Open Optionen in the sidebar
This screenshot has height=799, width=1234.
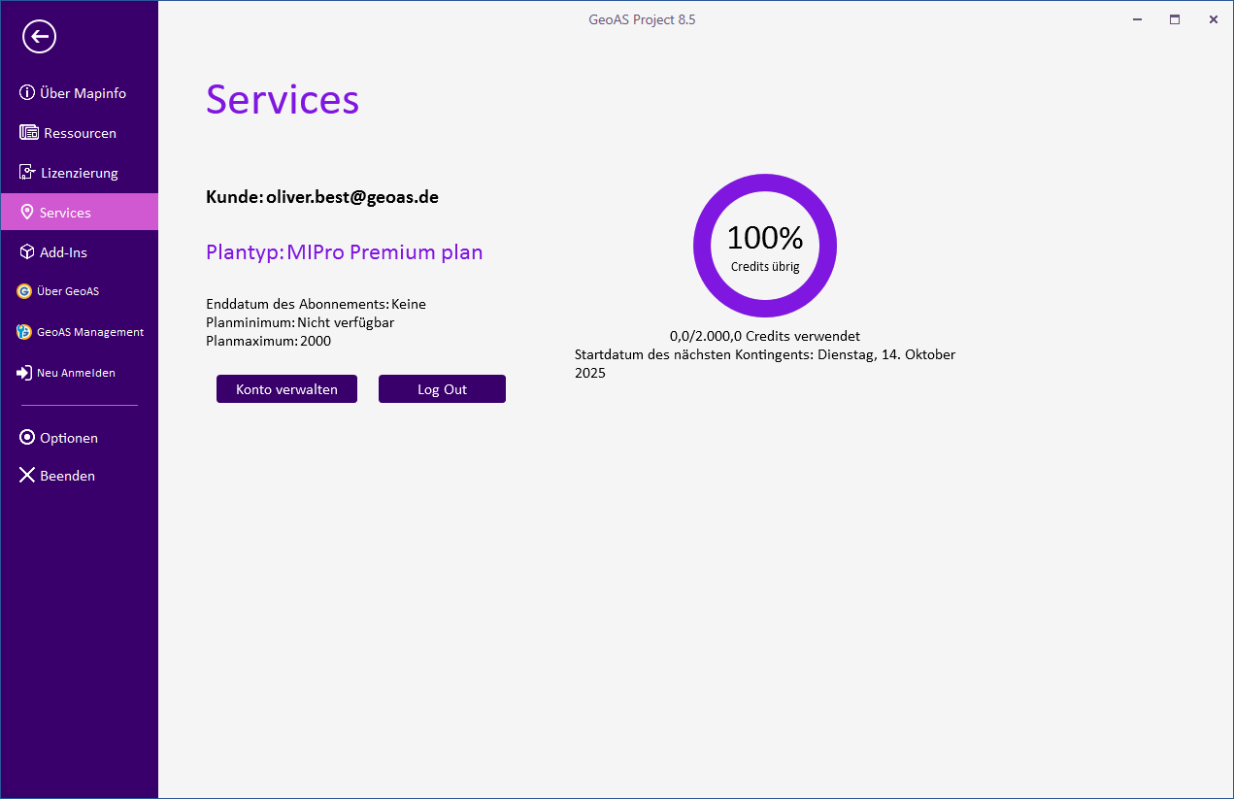pos(68,438)
